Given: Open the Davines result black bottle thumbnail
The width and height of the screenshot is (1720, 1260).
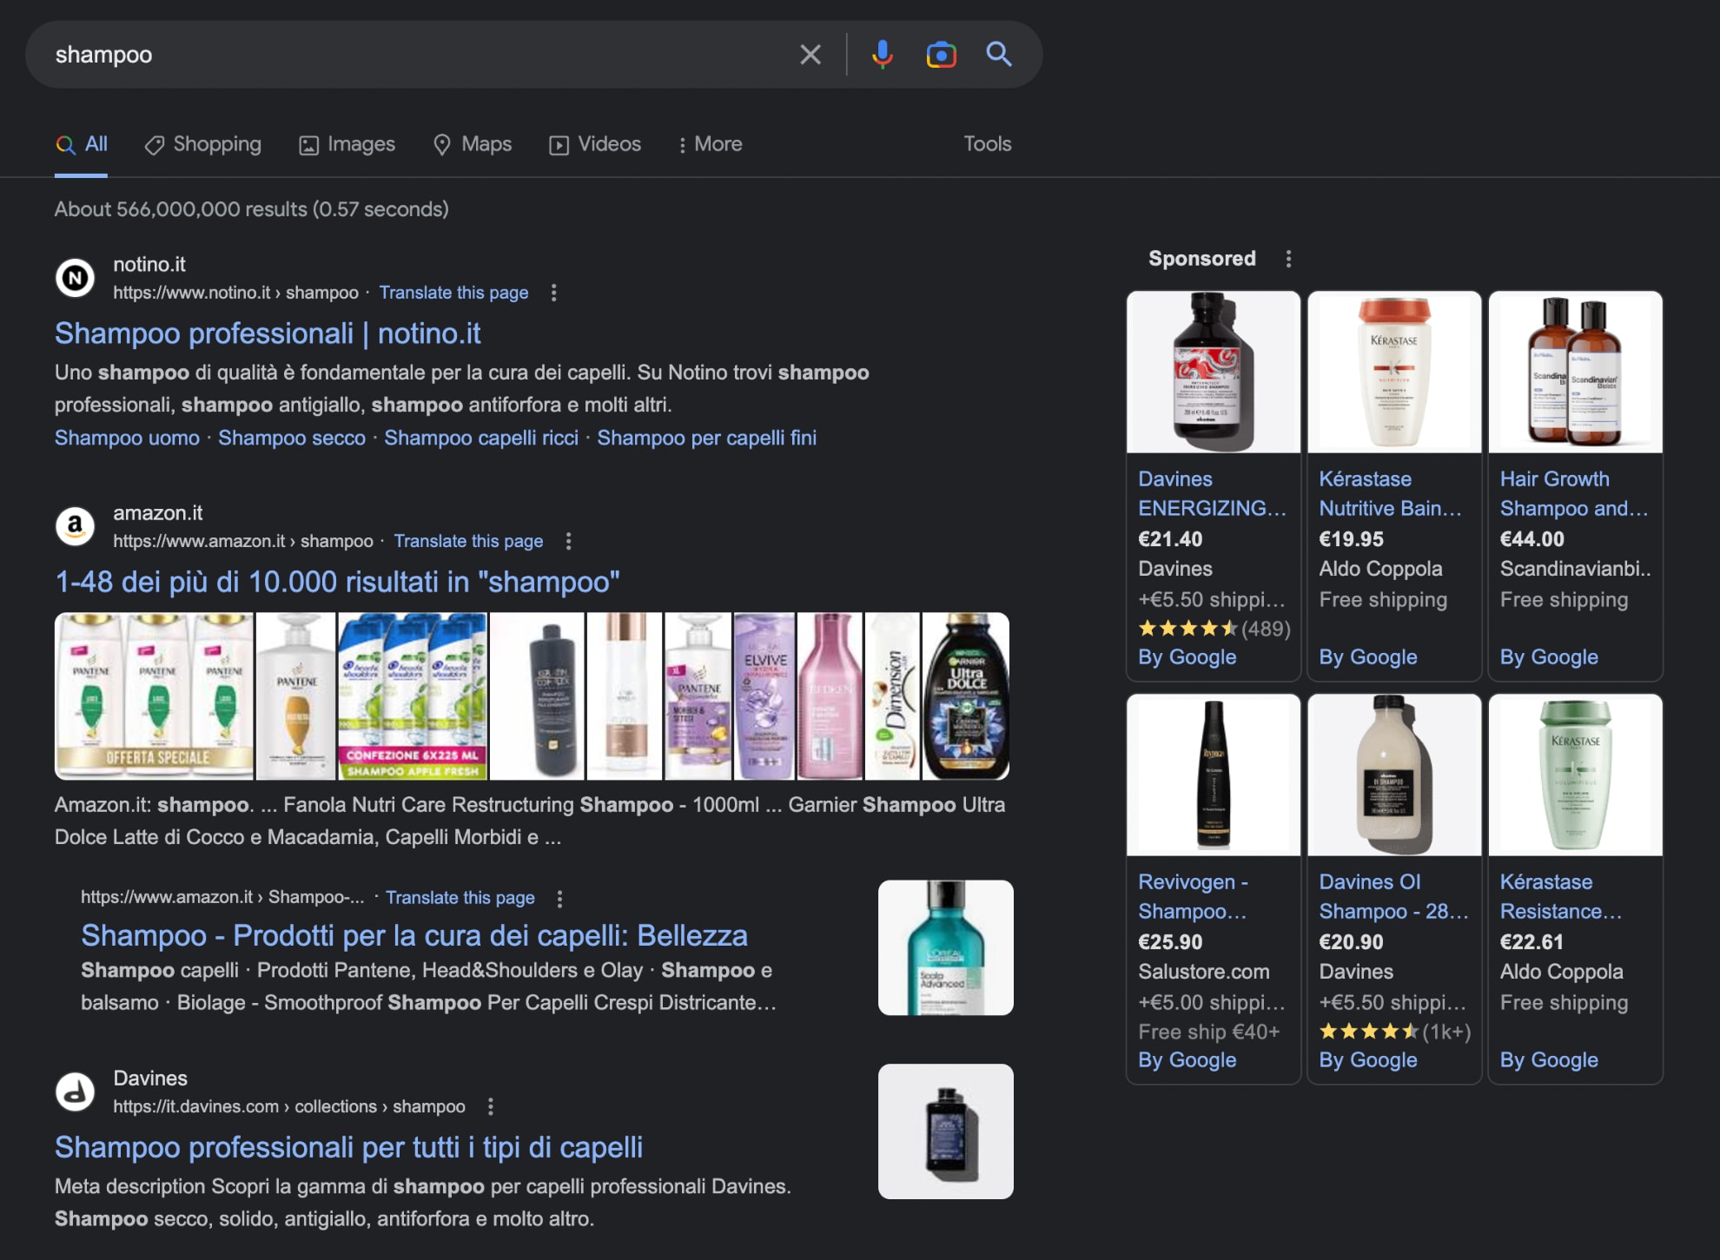Looking at the screenshot, I should 945,1131.
